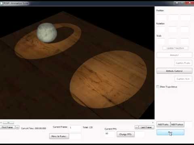Focus the second Rotation value field
The image size is (194, 145).
click(x=173, y=29)
